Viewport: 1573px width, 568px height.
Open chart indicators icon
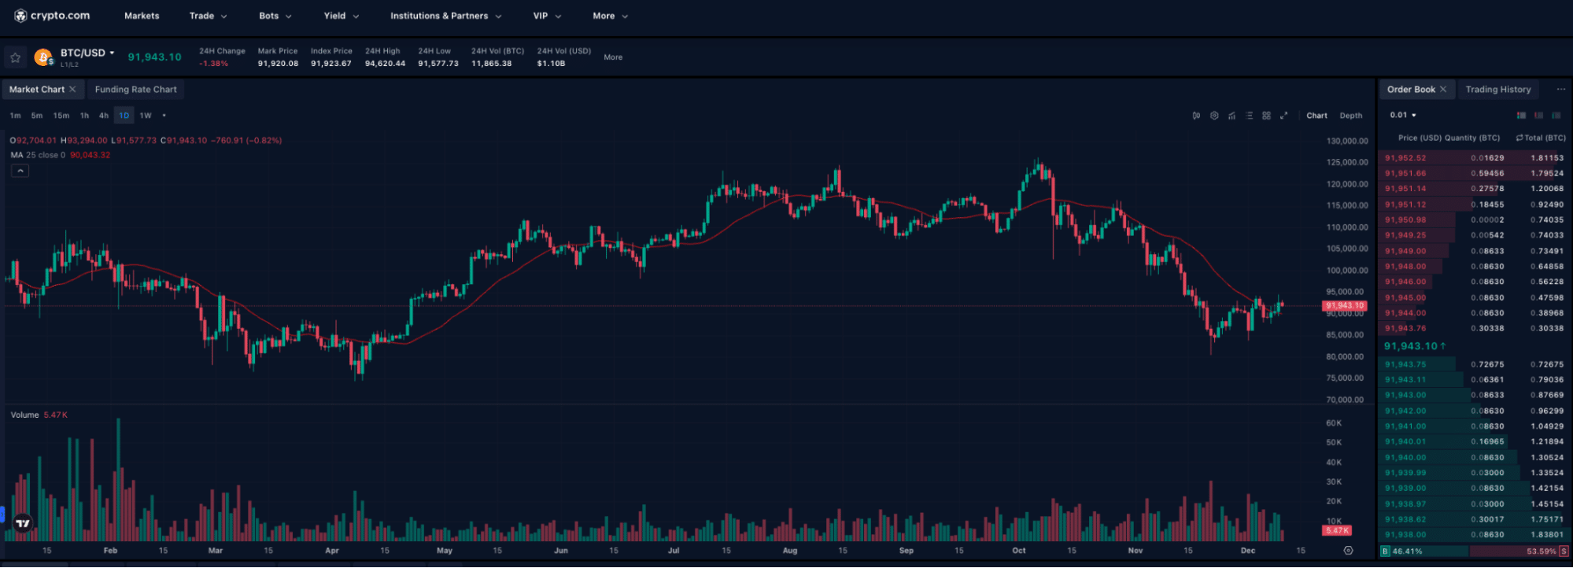point(1231,116)
